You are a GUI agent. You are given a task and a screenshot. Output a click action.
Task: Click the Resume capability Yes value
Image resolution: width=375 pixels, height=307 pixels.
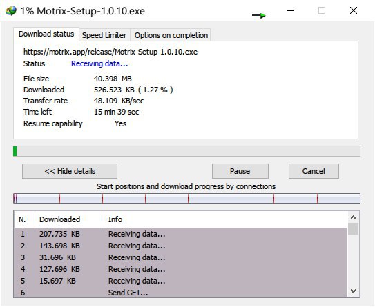[x=121, y=123]
